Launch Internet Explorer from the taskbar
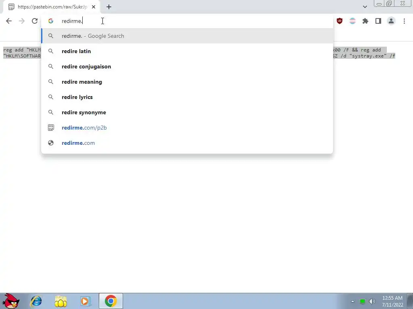 pos(36,301)
